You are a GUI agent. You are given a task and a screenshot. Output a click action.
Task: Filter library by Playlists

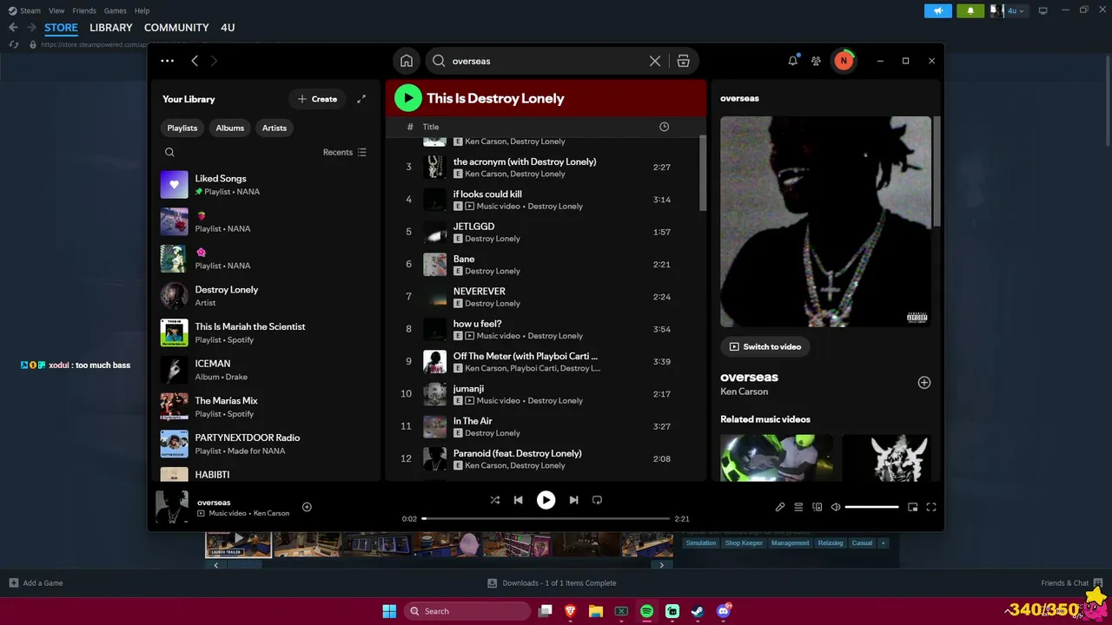(182, 128)
